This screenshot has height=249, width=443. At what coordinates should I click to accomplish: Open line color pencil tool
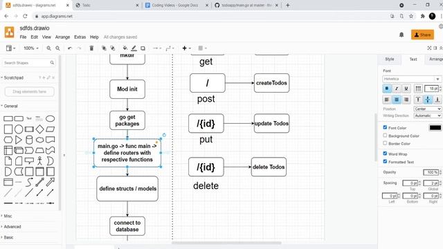click(x=134, y=48)
